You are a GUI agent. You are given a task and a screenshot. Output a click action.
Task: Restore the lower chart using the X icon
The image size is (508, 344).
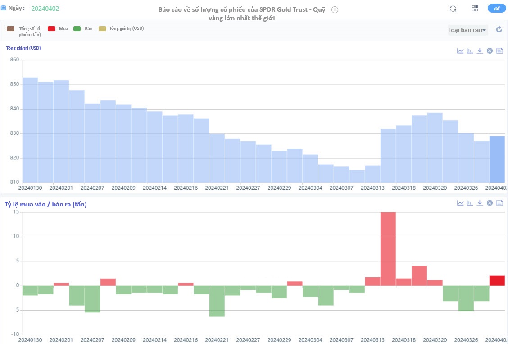pyautogui.click(x=490, y=203)
